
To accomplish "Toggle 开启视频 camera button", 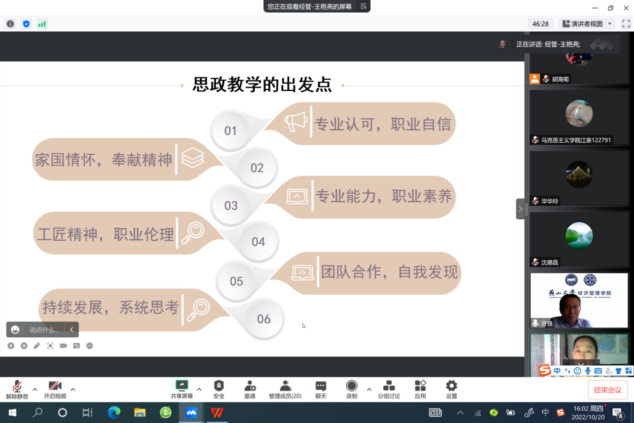I will [54, 389].
